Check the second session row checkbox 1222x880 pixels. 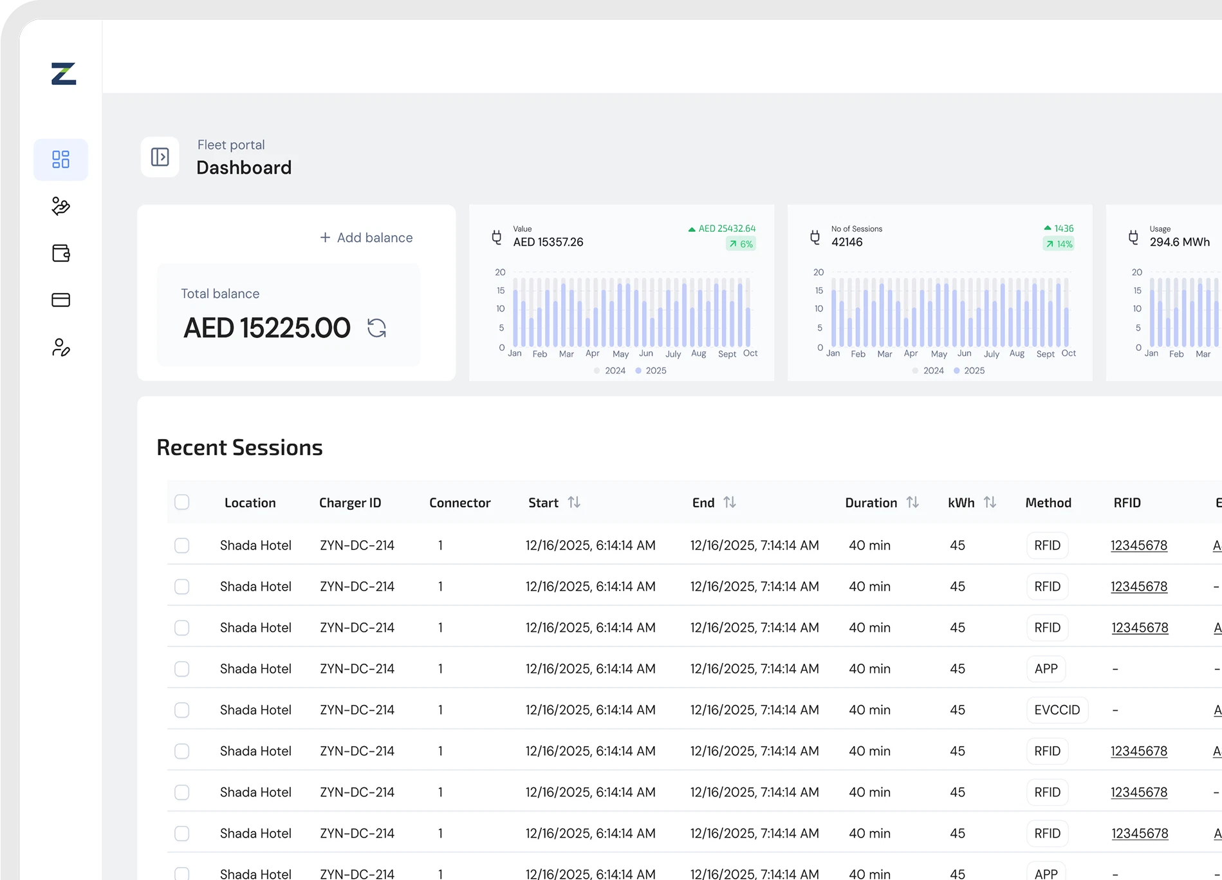coord(182,586)
